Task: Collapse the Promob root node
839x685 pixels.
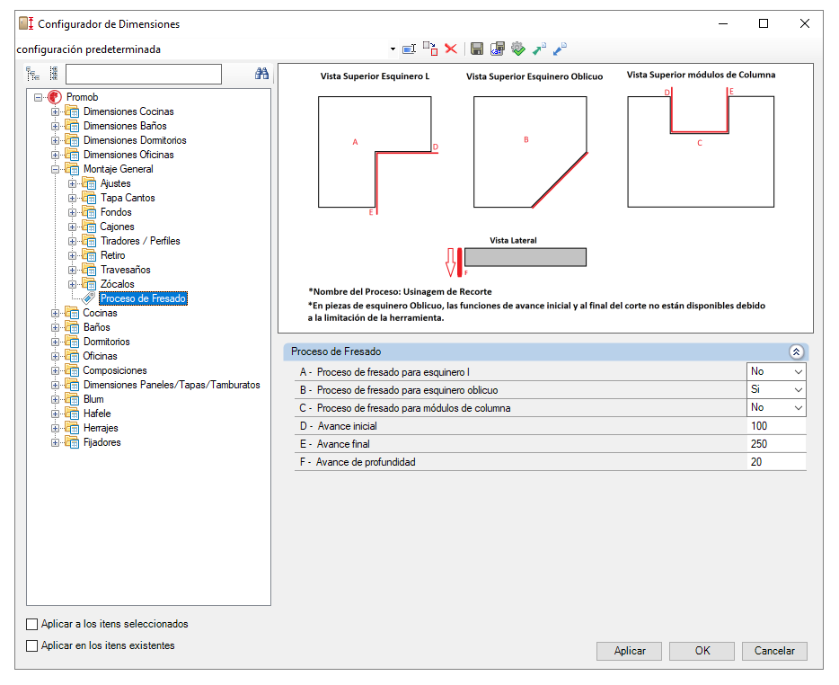Action: pos(38,97)
